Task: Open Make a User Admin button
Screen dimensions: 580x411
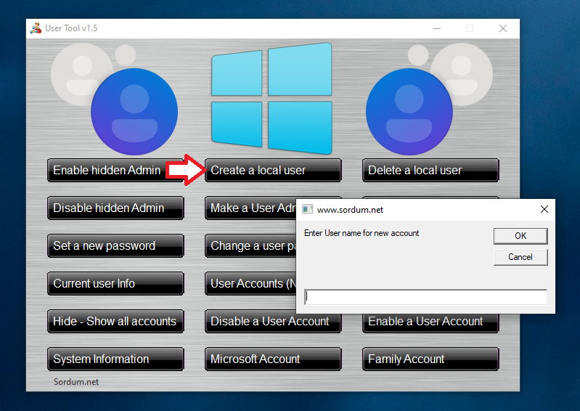Action: coord(250,208)
